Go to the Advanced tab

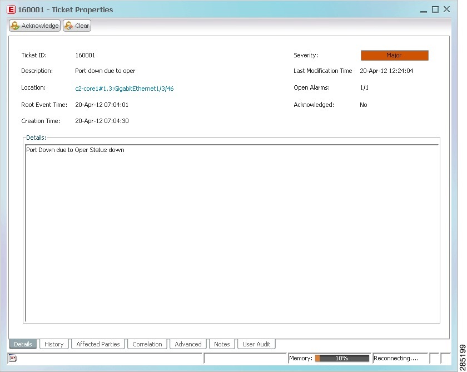188,344
